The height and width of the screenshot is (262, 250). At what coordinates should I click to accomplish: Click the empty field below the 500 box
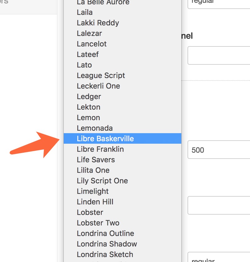(x=219, y=205)
